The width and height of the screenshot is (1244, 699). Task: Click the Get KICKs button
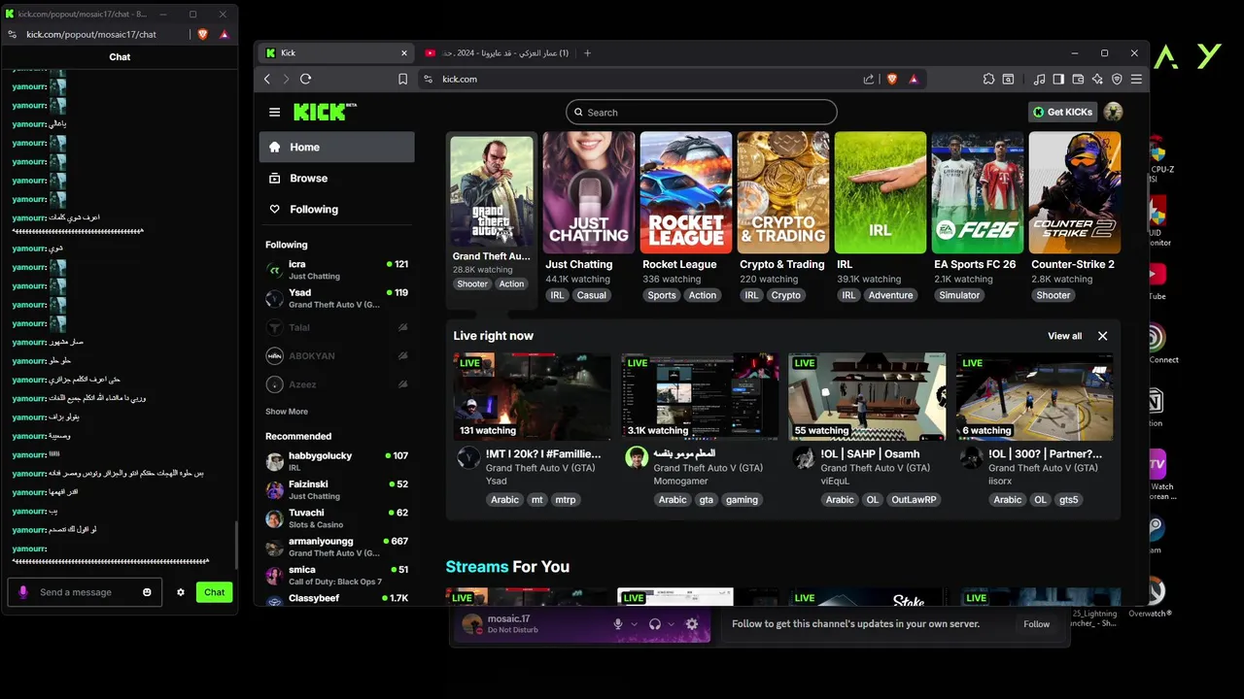[1062, 112]
